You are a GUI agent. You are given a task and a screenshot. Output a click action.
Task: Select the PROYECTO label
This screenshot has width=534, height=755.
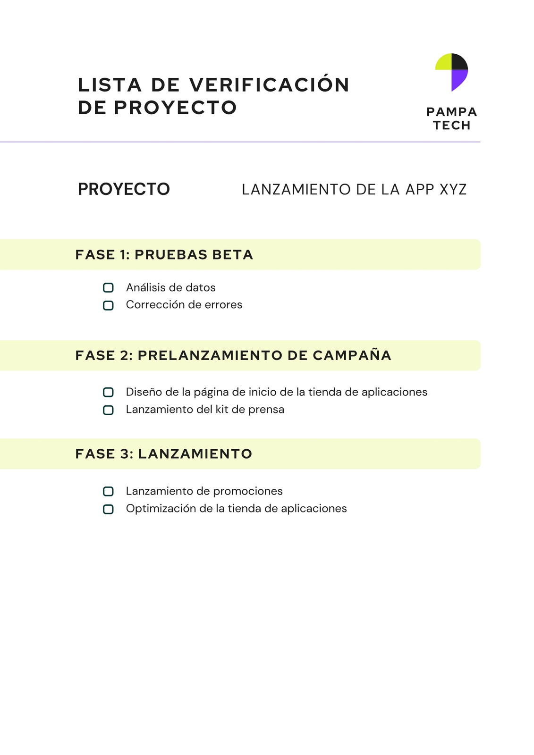(x=124, y=189)
